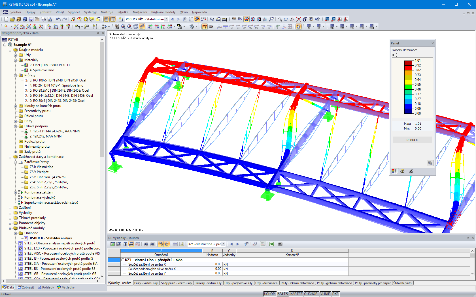476x297 pixels.
Task: Go to the next result case with right arrow in top toolbar
Action: [x=178, y=19]
